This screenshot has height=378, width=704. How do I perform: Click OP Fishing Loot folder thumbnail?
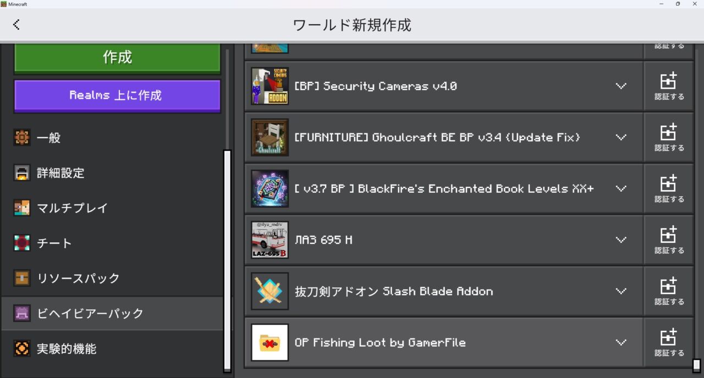coord(269,342)
